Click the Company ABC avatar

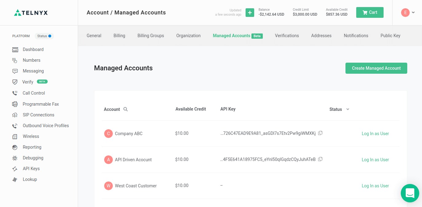pos(108,134)
